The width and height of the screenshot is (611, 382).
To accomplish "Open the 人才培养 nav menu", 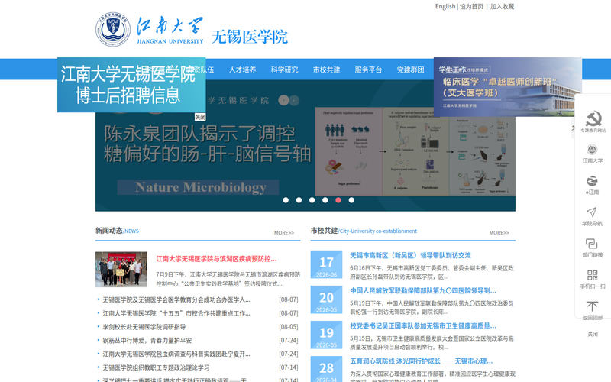I will (242, 70).
